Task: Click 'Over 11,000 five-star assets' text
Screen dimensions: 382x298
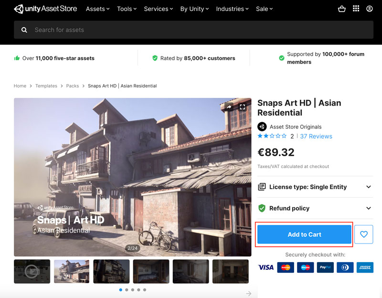Action: tap(58, 58)
